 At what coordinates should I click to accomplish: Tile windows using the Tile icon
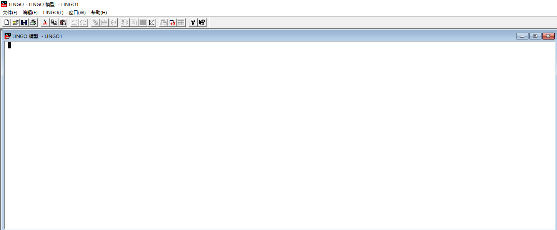click(x=181, y=23)
